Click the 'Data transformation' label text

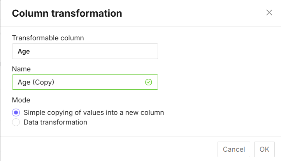[x=55, y=123]
